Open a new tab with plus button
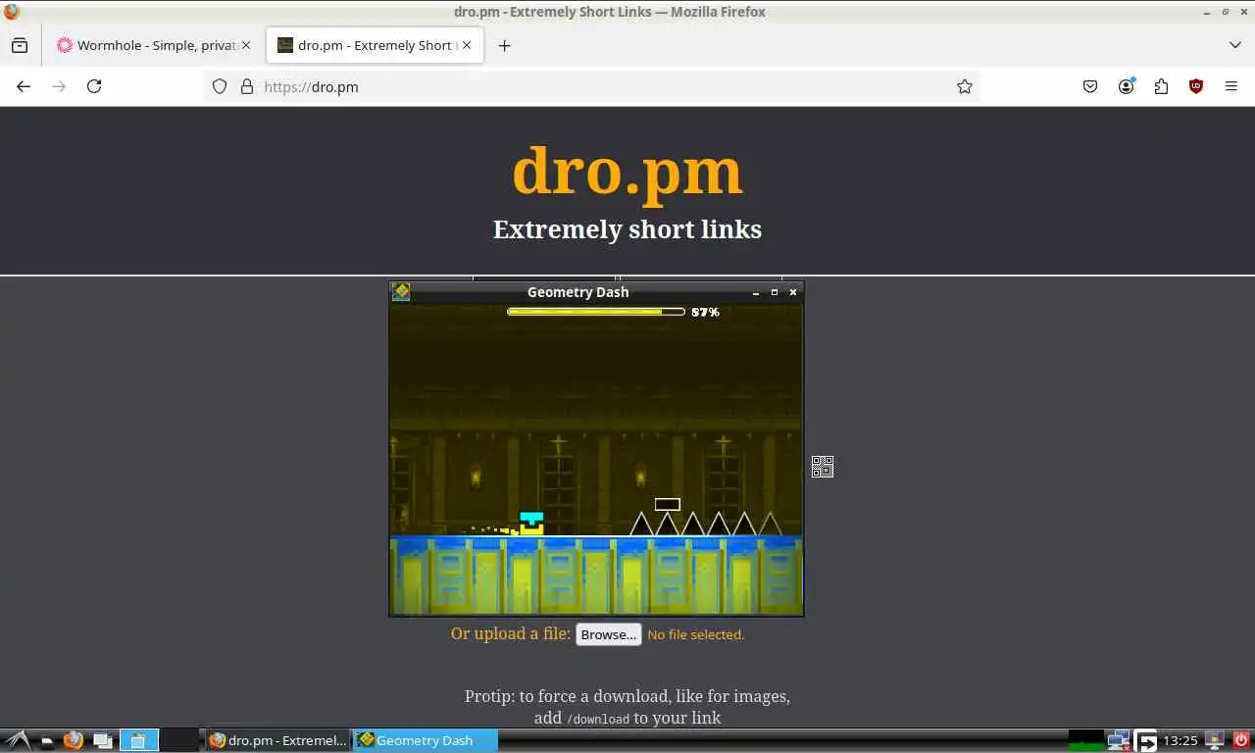Screen dimensions: 1255x753 [504, 45]
